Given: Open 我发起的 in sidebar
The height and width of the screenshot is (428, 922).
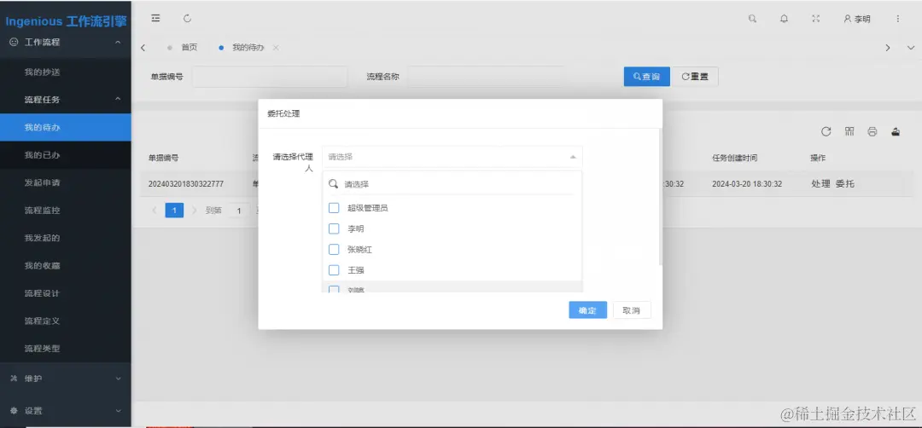Looking at the screenshot, I should [x=65, y=238].
